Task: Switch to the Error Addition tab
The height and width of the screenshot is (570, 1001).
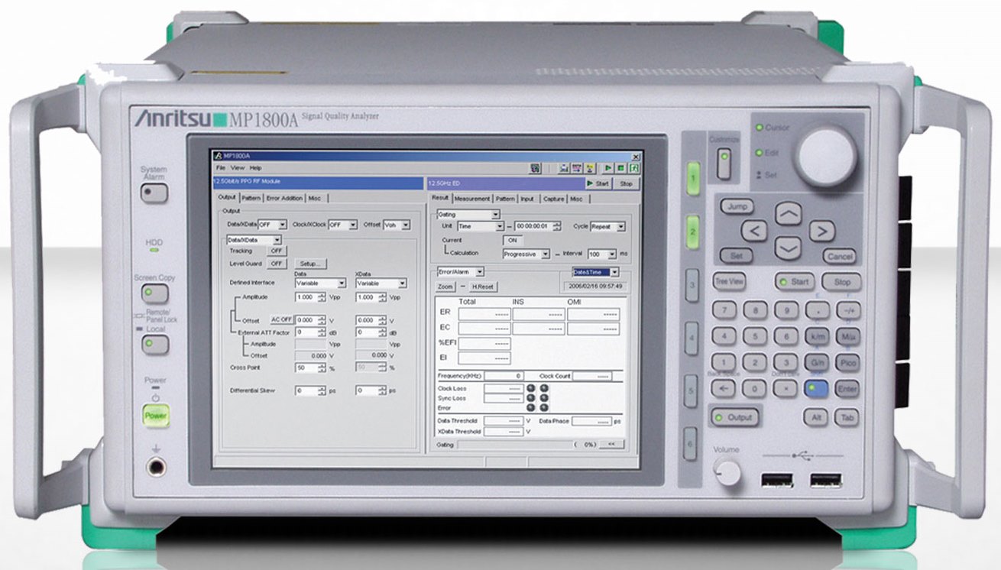Action: pos(284,199)
